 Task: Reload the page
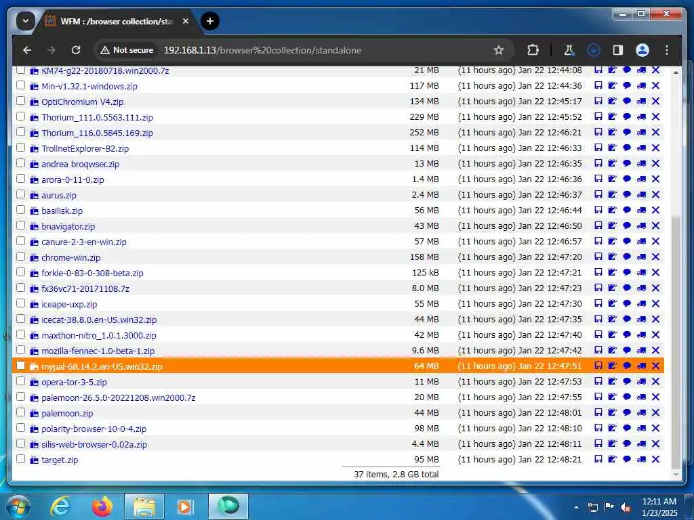pos(76,50)
